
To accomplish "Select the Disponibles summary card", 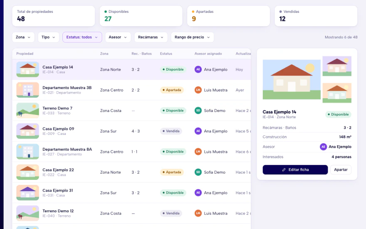I will (x=141, y=16).
